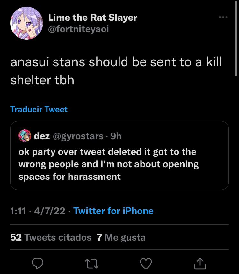View the 52 Tweets citados list
The height and width of the screenshot is (274, 239).
click(51, 237)
